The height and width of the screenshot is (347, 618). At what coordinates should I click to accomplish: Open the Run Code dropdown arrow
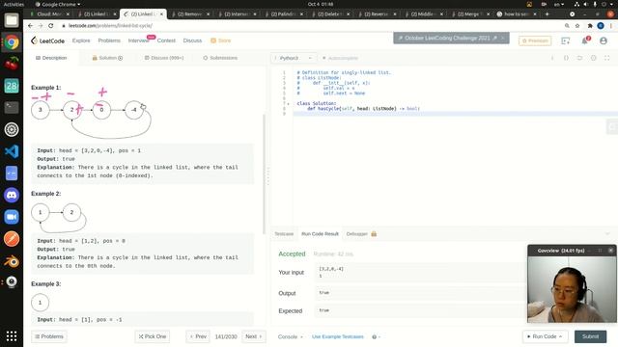pyautogui.click(x=561, y=336)
